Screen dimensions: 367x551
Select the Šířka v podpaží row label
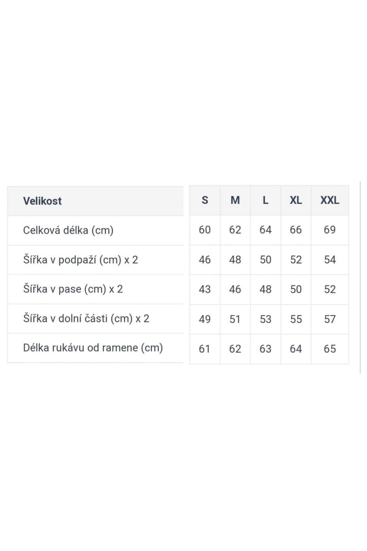(x=80, y=260)
